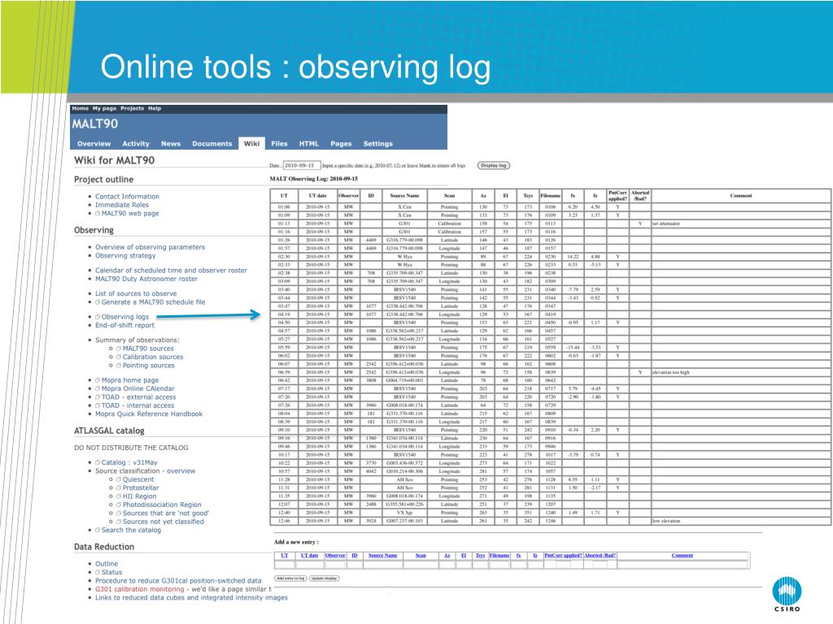Open MALT90 Duty Astronomer roster link
The height and width of the screenshot is (624, 833).
click(x=146, y=279)
